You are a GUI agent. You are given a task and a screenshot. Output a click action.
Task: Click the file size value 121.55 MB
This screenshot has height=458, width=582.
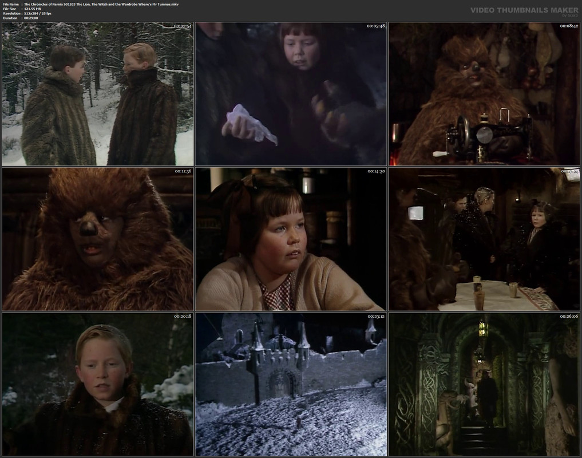(32, 9)
